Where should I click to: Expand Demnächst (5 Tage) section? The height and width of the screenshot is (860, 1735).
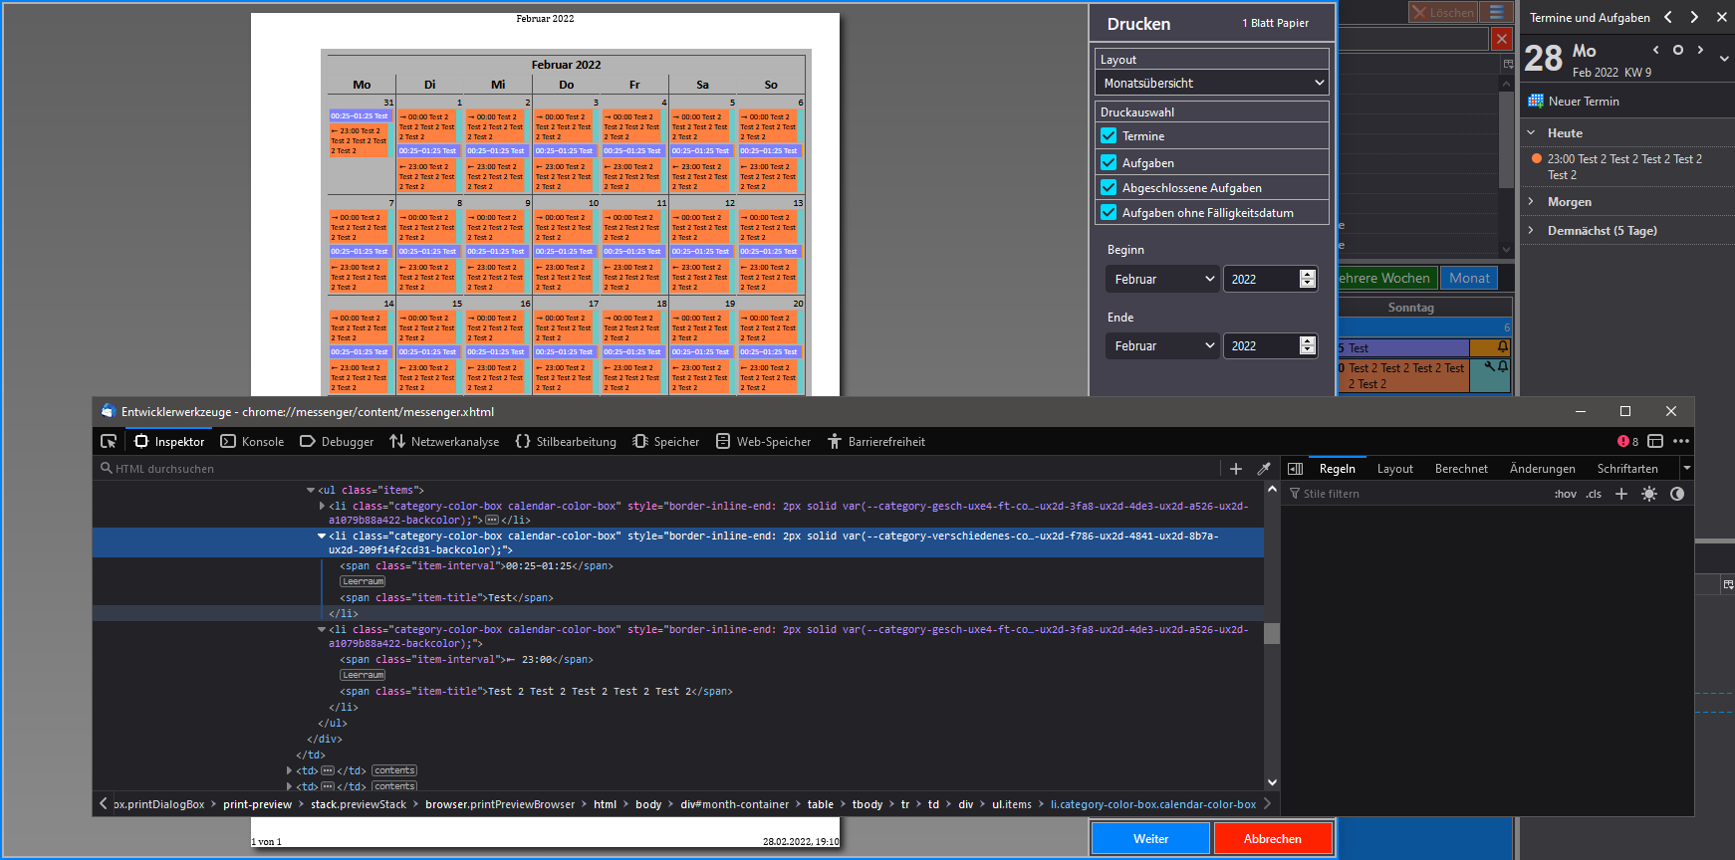pos(1531,230)
